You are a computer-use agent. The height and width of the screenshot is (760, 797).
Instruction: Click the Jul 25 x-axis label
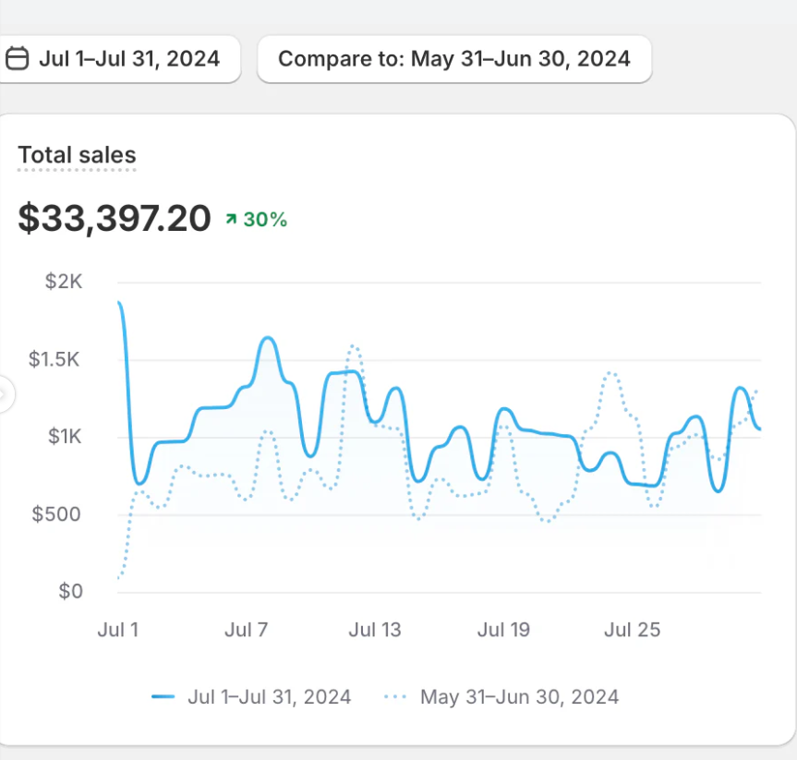pyautogui.click(x=632, y=630)
